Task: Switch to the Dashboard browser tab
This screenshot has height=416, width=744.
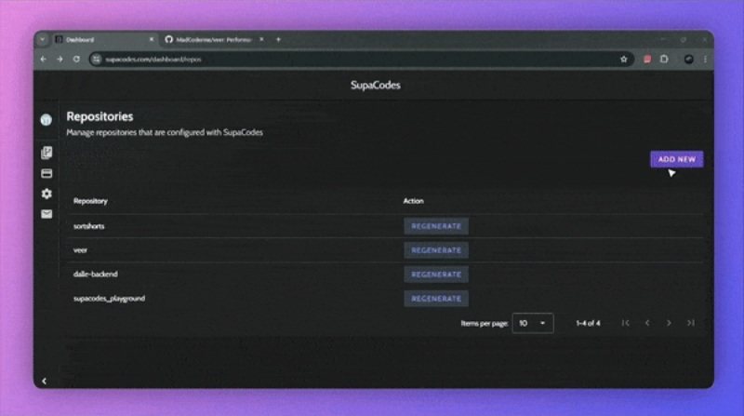Action: pos(104,39)
